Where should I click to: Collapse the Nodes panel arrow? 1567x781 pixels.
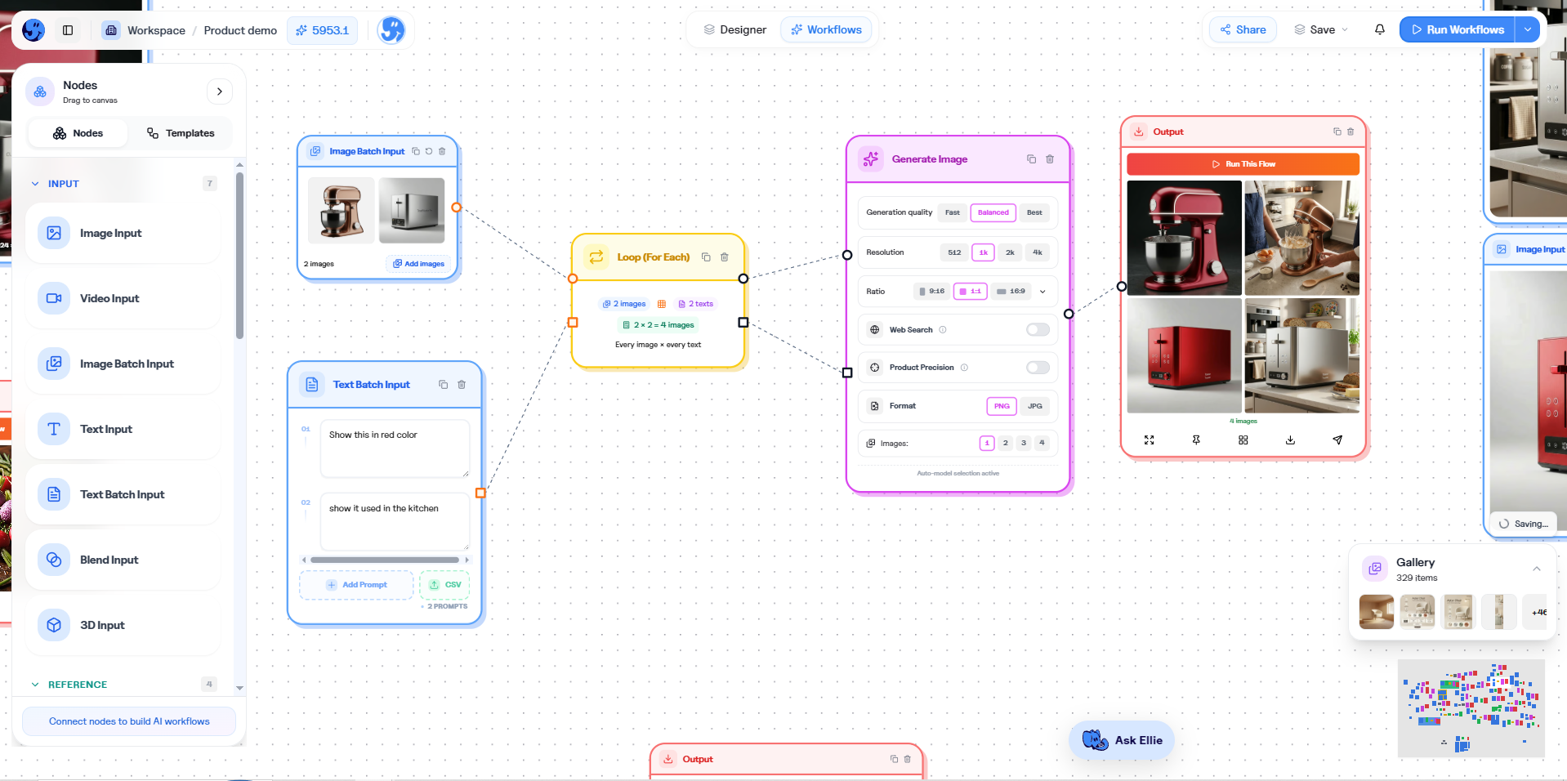(x=220, y=91)
